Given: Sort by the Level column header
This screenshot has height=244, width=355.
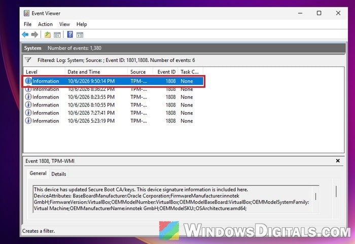Looking at the screenshot, I should (44, 72).
